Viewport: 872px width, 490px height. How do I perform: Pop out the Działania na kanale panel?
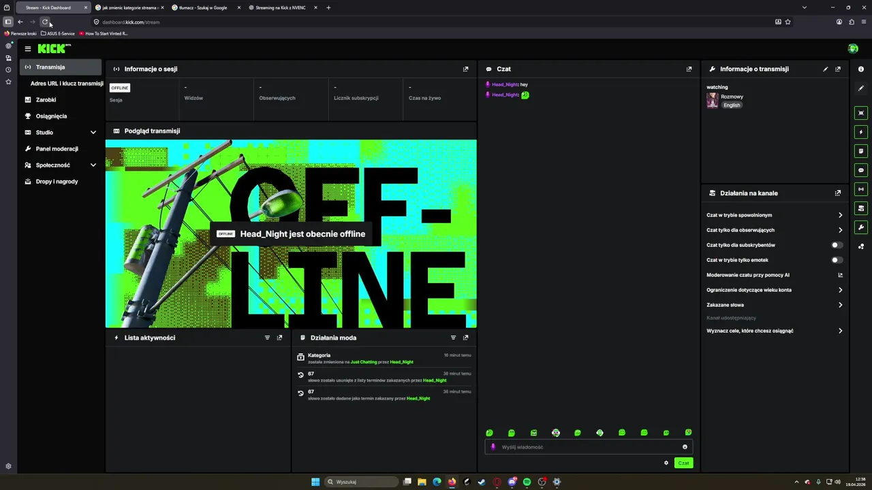pyautogui.click(x=838, y=193)
